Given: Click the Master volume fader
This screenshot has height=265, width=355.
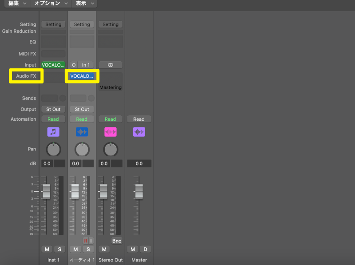Looking at the screenshot, I should click(x=139, y=191).
